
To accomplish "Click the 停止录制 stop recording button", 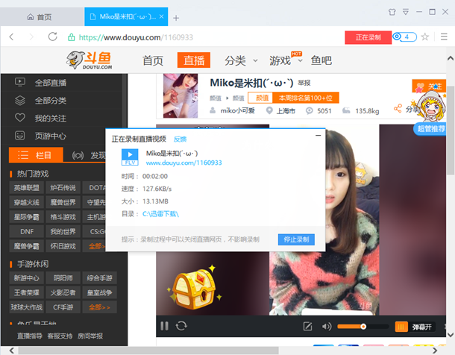I will pyautogui.click(x=296, y=239).
